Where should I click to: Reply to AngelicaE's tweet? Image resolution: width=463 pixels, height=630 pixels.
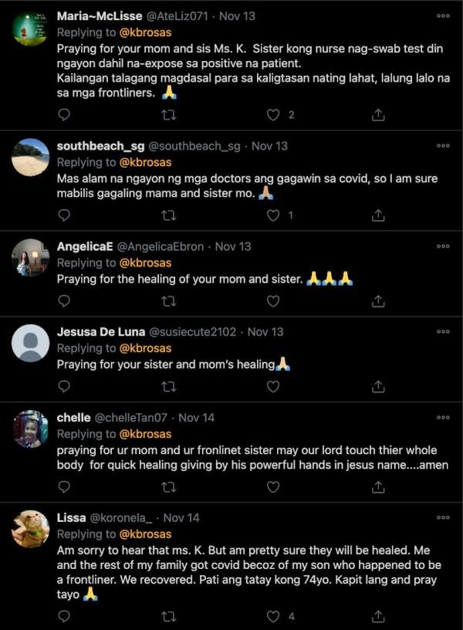(x=64, y=300)
